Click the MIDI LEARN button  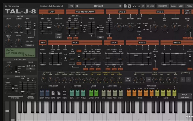[x=162, y=6]
